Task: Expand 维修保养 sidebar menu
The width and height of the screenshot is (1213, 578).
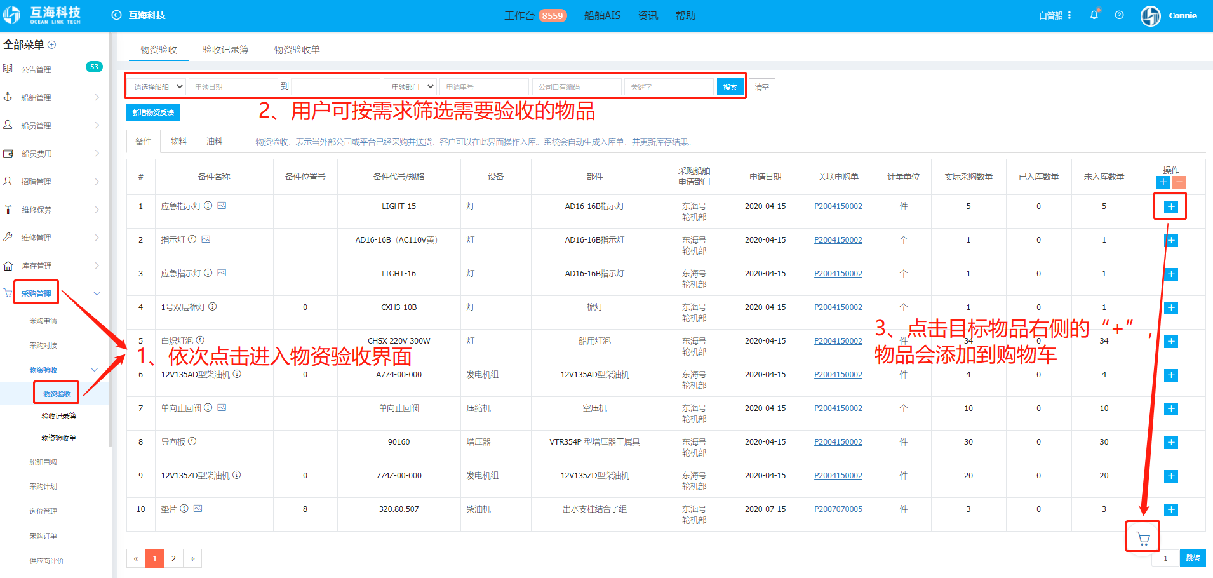Action: coord(53,210)
